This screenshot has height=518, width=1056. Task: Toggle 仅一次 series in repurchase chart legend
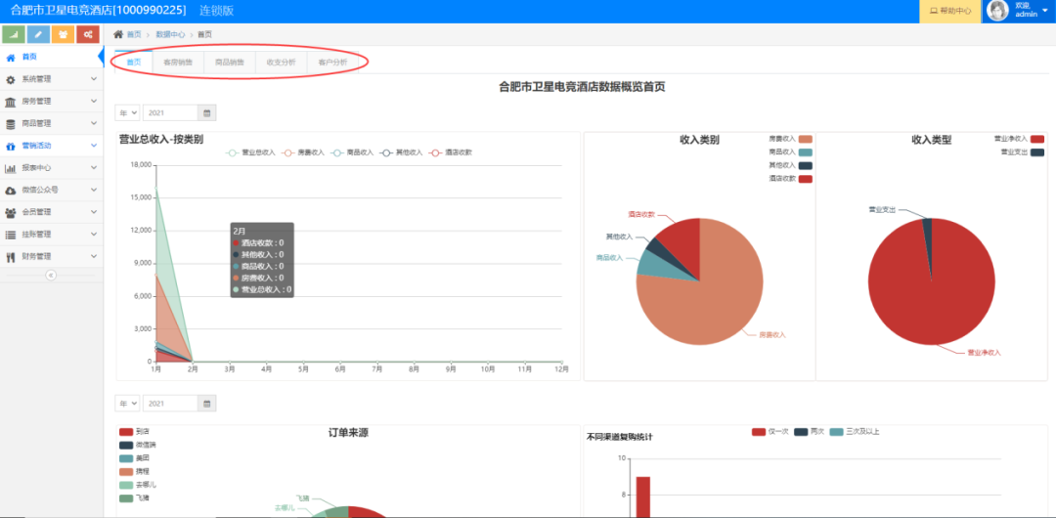point(770,432)
